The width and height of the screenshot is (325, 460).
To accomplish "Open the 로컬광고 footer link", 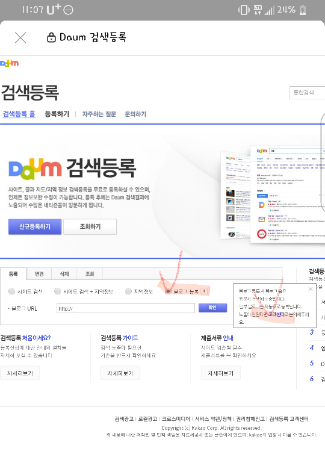I will (147, 419).
